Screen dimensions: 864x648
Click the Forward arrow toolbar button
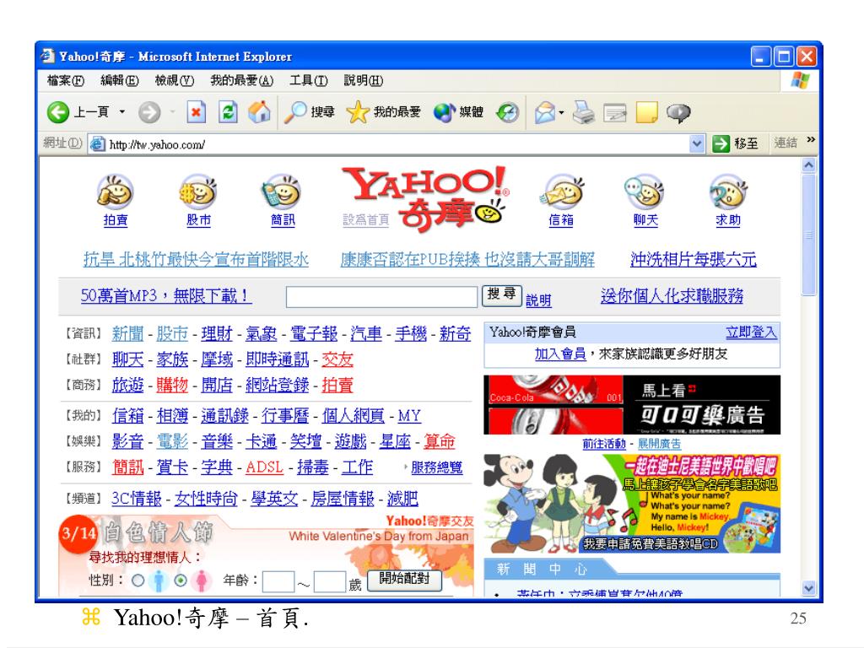(x=148, y=112)
